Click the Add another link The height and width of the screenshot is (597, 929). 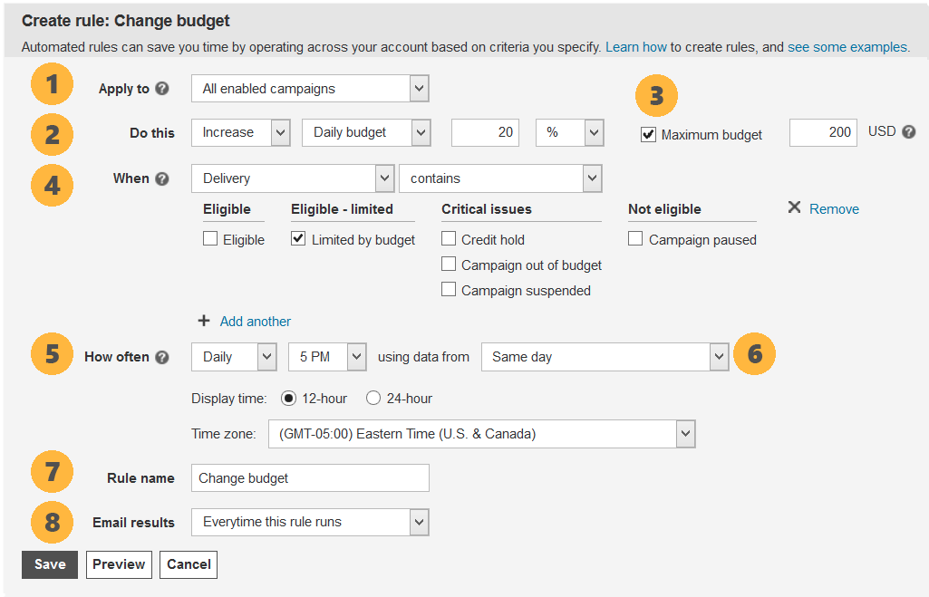(256, 322)
